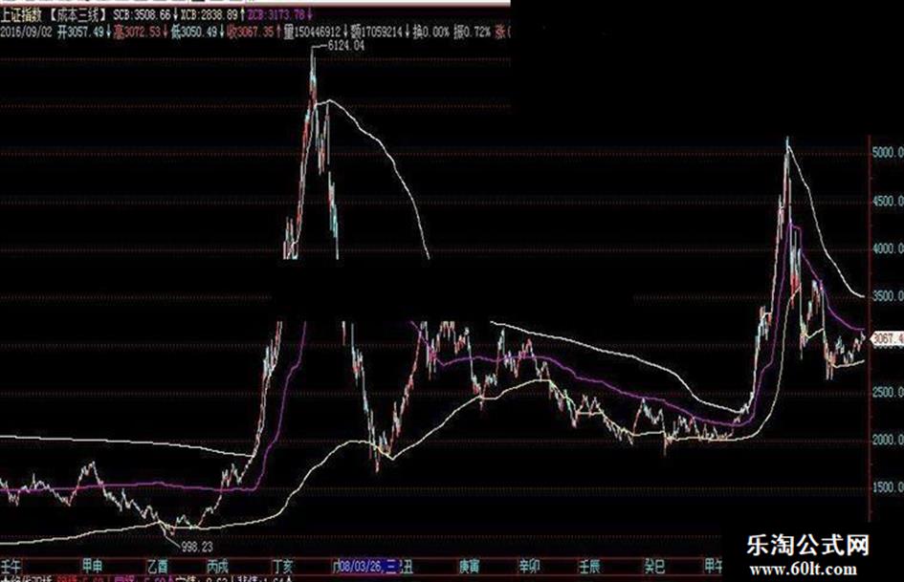Viewport: 904px width, 582px height.
Task: Click the highlighted 08/03/26 date cursor label
Action: click(x=367, y=567)
